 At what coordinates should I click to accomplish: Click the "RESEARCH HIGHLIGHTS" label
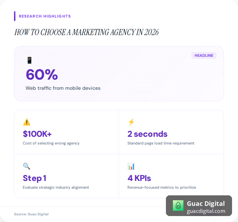click(x=45, y=16)
